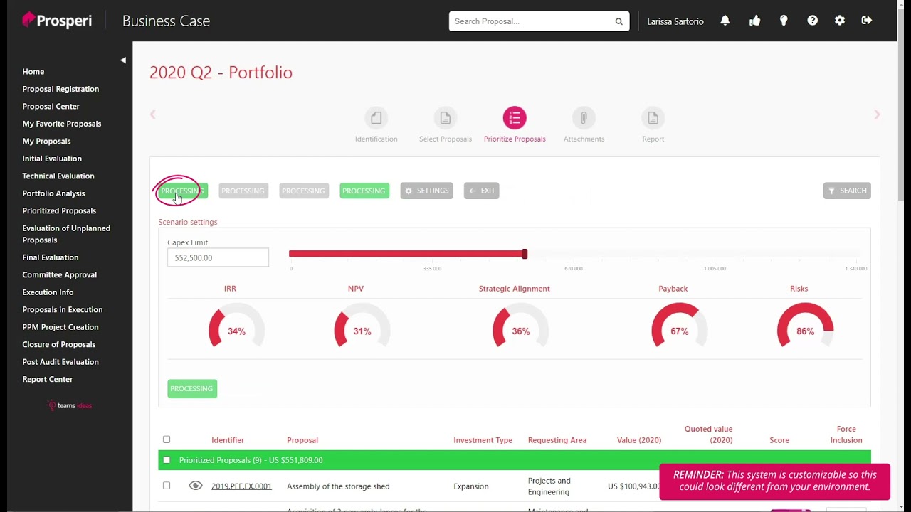The width and height of the screenshot is (911, 512).
Task: Click the Prosperi logo
Action: [x=57, y=21]
